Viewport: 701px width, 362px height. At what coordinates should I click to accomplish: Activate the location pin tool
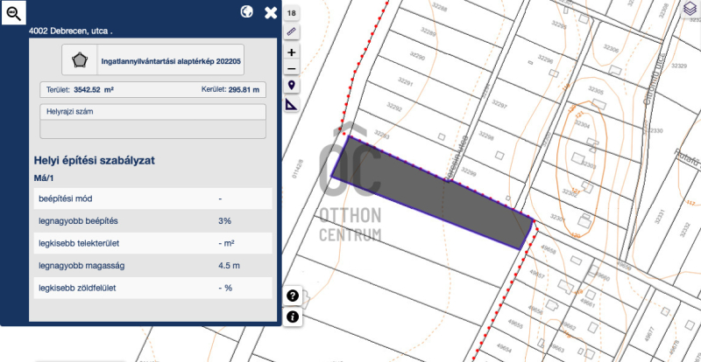pyautogui.click(x=292, y=86)
